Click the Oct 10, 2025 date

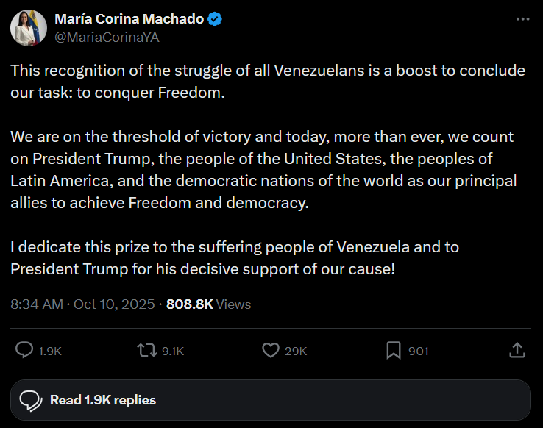click(x=114, y=304)
